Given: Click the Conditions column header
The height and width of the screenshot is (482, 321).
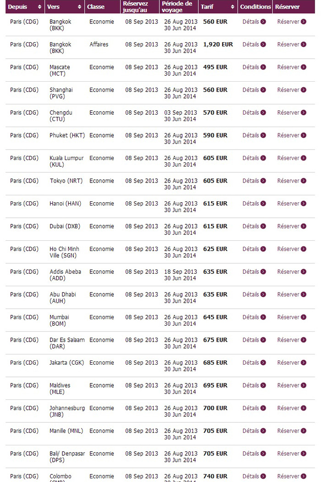Looking at the screenshot, I should click(255, 7).
